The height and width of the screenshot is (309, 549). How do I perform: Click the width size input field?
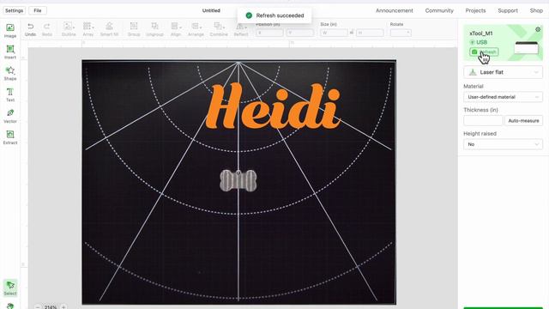(x=334, y=33)
